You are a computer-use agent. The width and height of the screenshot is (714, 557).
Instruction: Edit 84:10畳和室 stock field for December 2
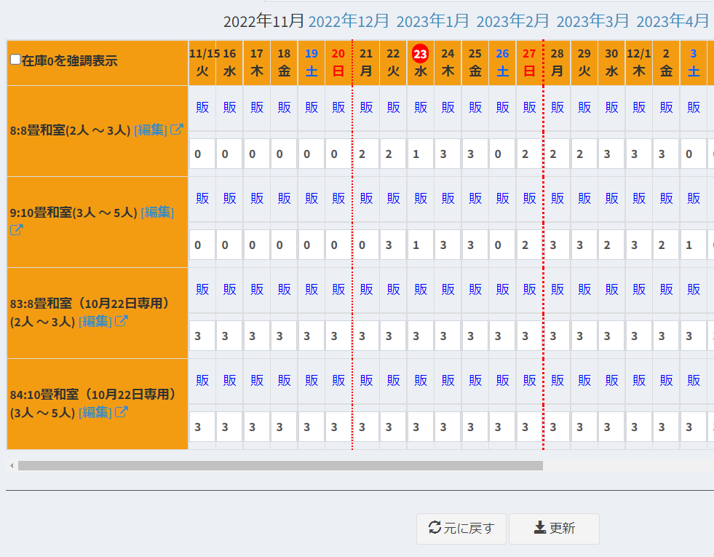pos(666,427)
